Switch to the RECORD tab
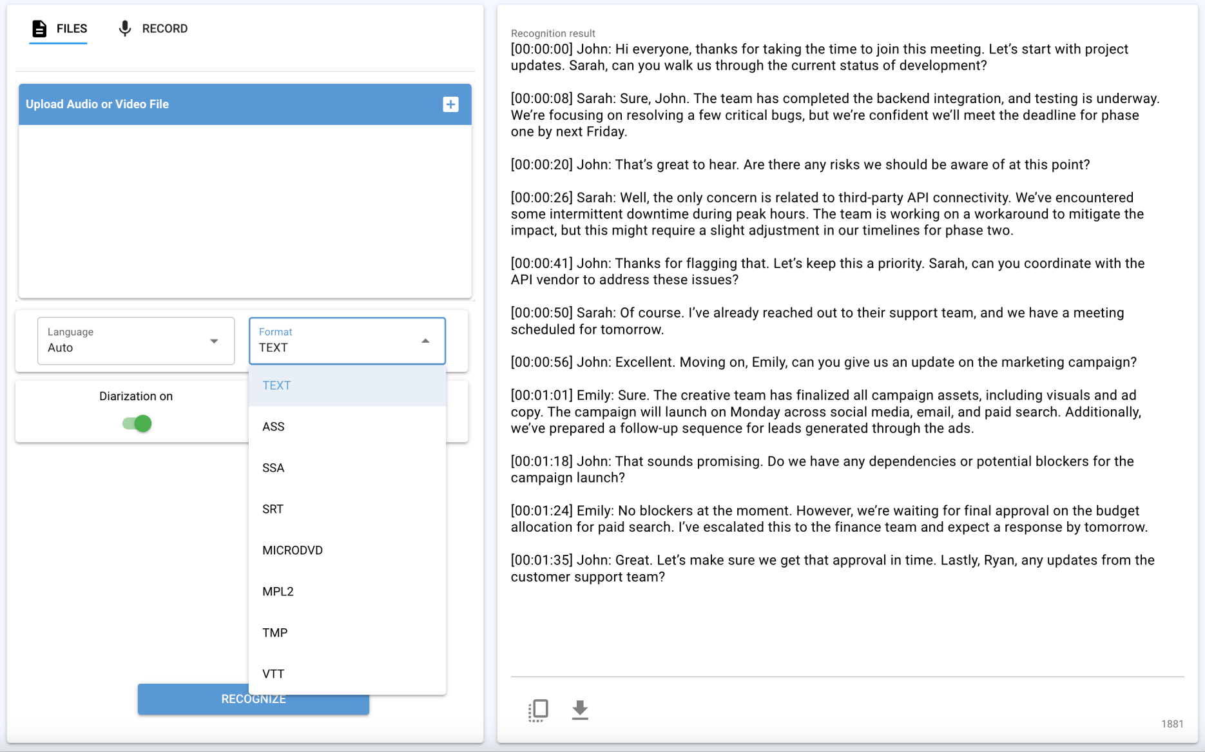This screenshot has height=752, width=1205. click(164, 28)
